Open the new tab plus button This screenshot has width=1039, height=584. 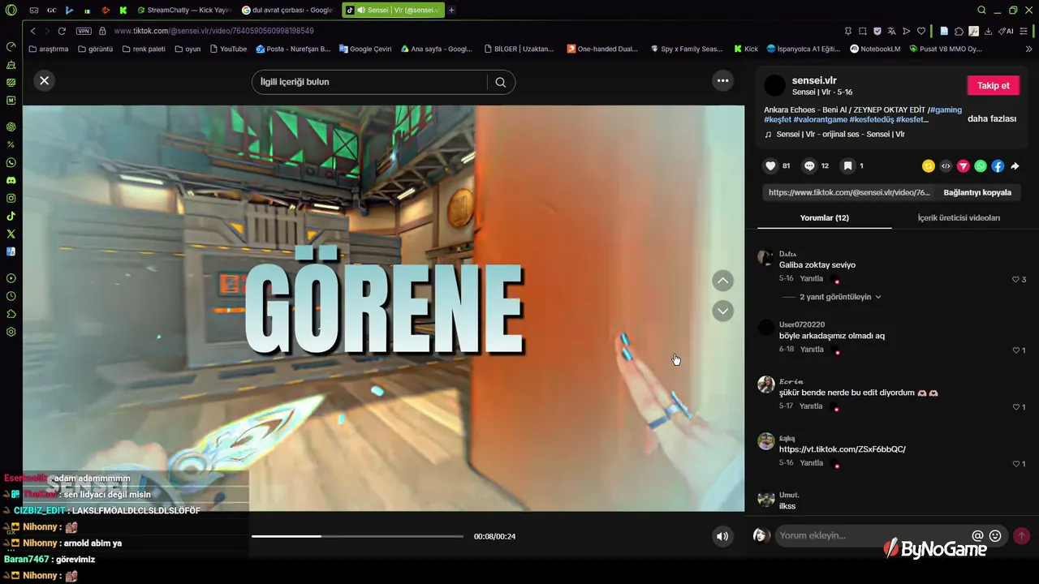click(451, 11)
